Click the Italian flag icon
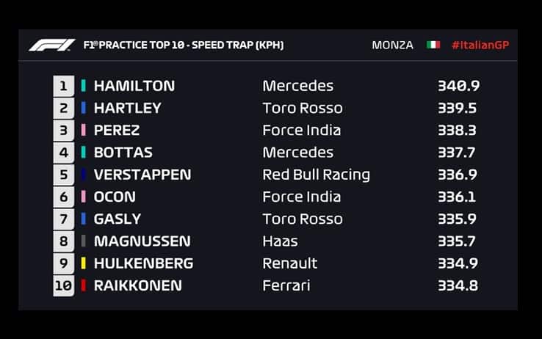The height and width of the screenshot is (339, 542). pos(433,45)
